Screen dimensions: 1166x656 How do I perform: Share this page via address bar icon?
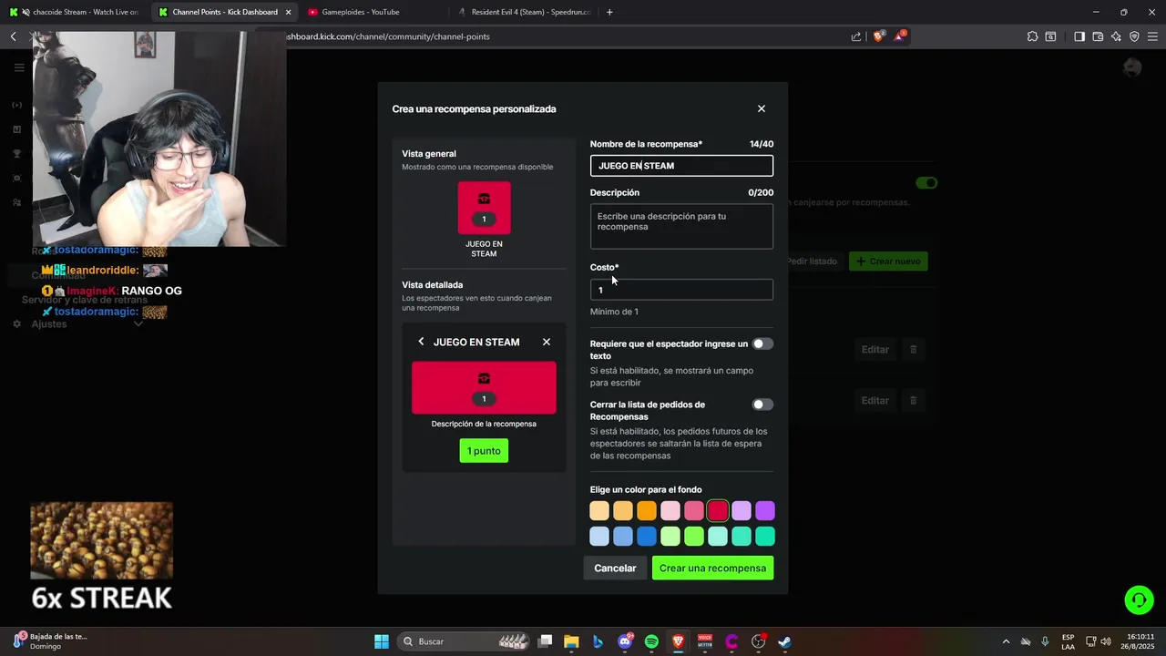856,36
